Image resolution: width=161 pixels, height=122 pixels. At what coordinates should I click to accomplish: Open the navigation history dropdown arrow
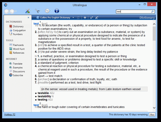[x=16, y=11]
